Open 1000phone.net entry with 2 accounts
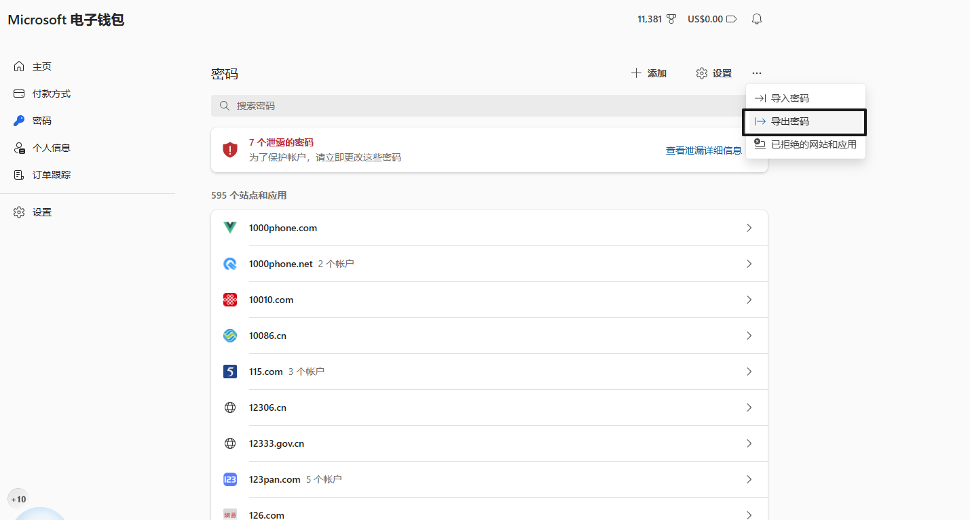 coord(489,264)
